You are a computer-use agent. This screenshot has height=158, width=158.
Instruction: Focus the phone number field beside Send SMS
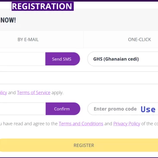pyautogui.click(x=22, y=59)
